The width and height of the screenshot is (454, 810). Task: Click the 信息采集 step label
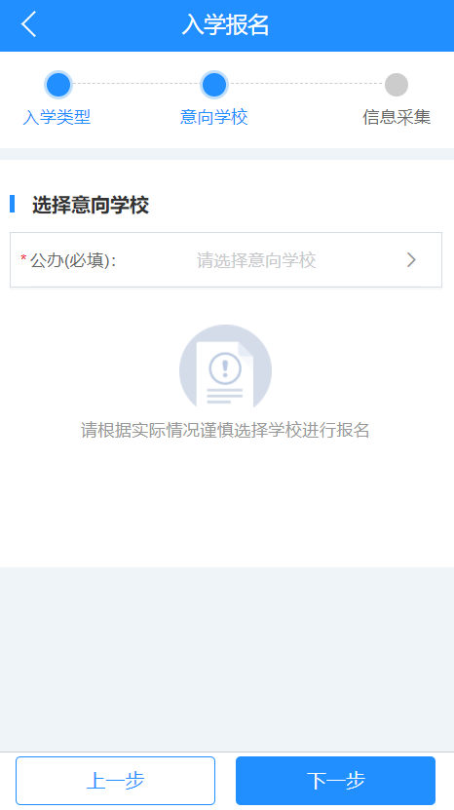pos(397,117)
